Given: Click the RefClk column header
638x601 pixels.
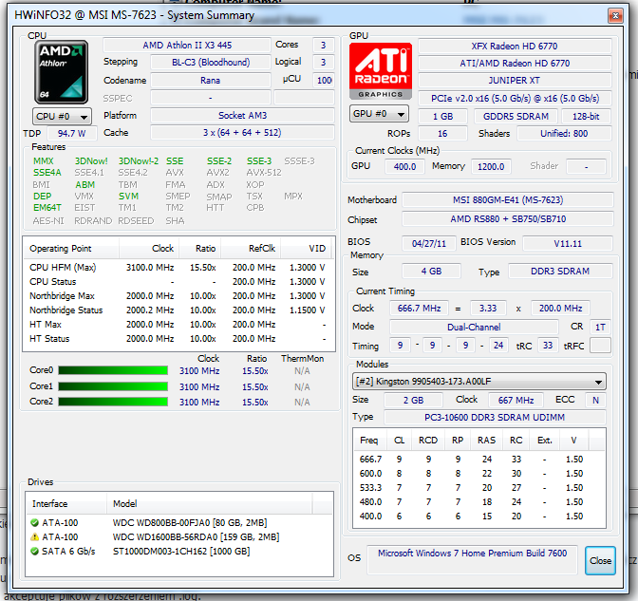Looking at the screenshot, I should click(251, 249).
